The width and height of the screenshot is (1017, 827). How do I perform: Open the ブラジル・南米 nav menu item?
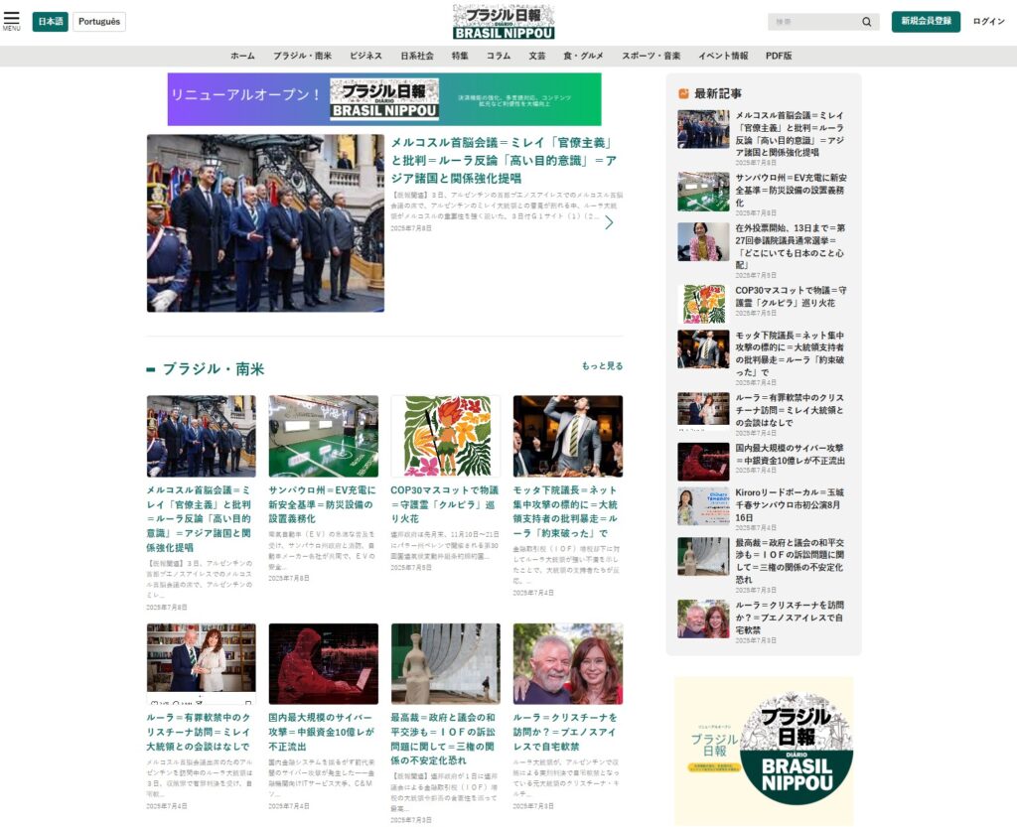[x=302, y=57]
